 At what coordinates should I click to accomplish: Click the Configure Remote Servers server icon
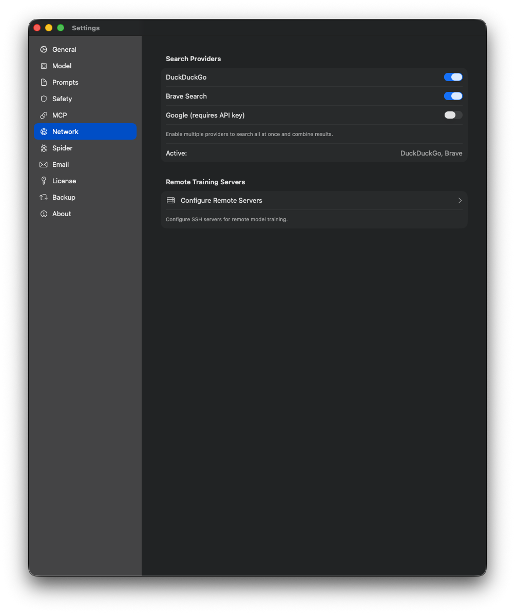click(x=170, y=200)
